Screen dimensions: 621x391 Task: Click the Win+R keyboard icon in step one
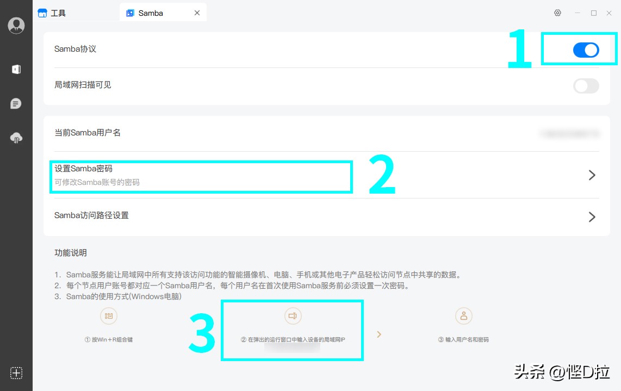(108, 315)
